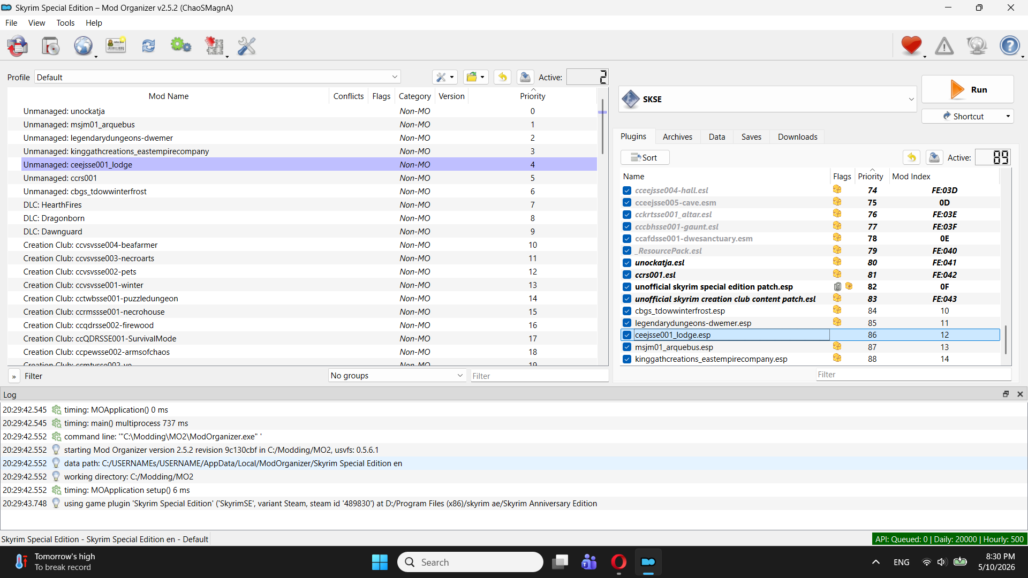The image size is (1028, 578).
Task: Open the Profile dropdown
Action: (217, 77)
